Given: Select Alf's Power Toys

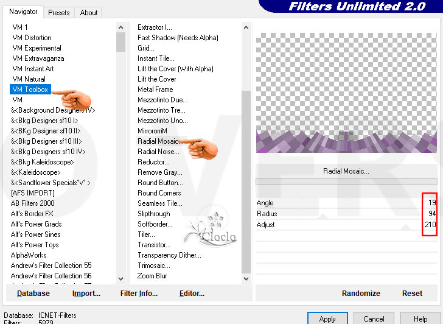Looking at the screenshot, I should [x=35, y=245].
